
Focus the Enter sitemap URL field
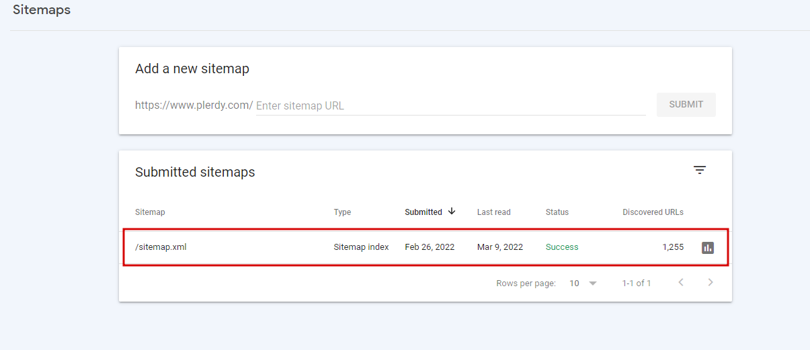click(x=450, y=105)
